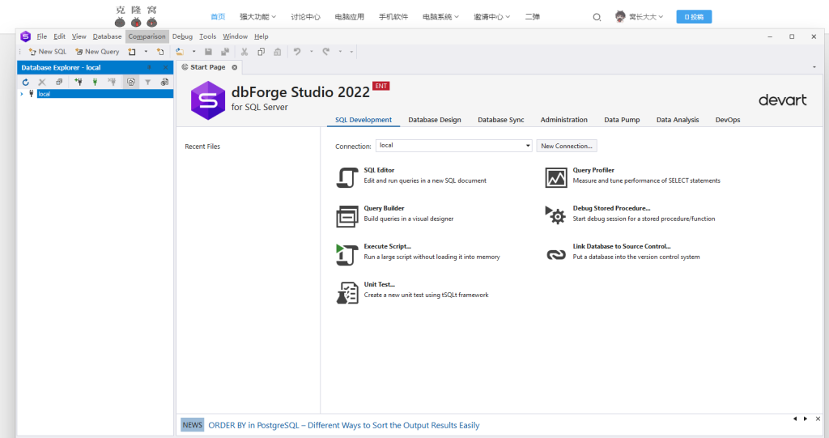Screen dimensions: 829x438
Task: Open the View menu
Action: pyautogui.click(x=79, y=36)
